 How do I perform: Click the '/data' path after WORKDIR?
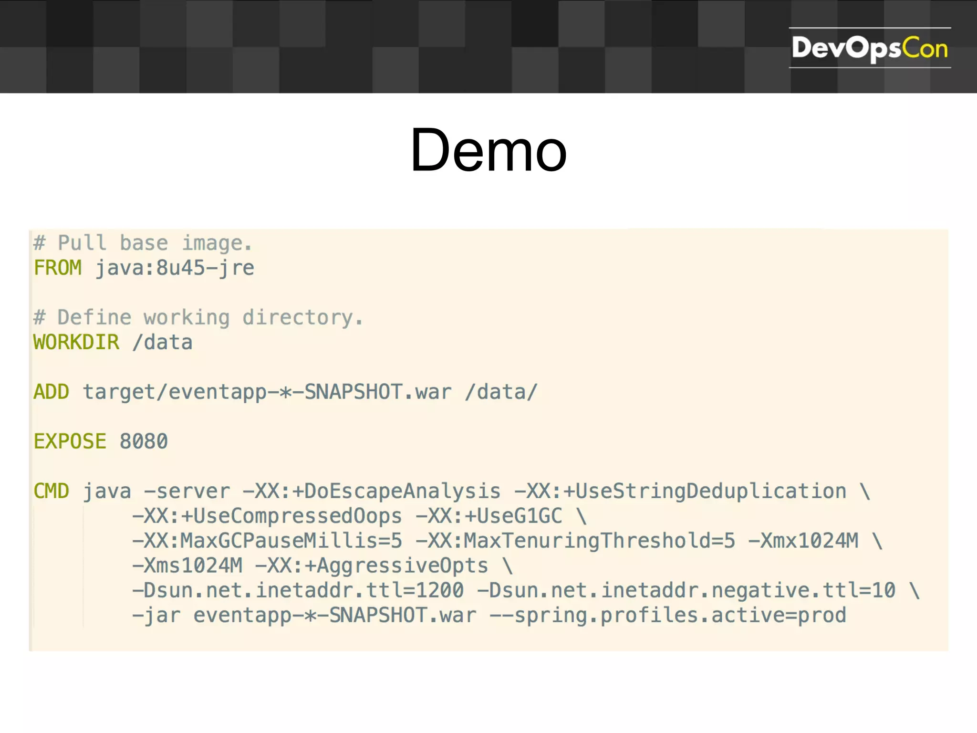162,342
